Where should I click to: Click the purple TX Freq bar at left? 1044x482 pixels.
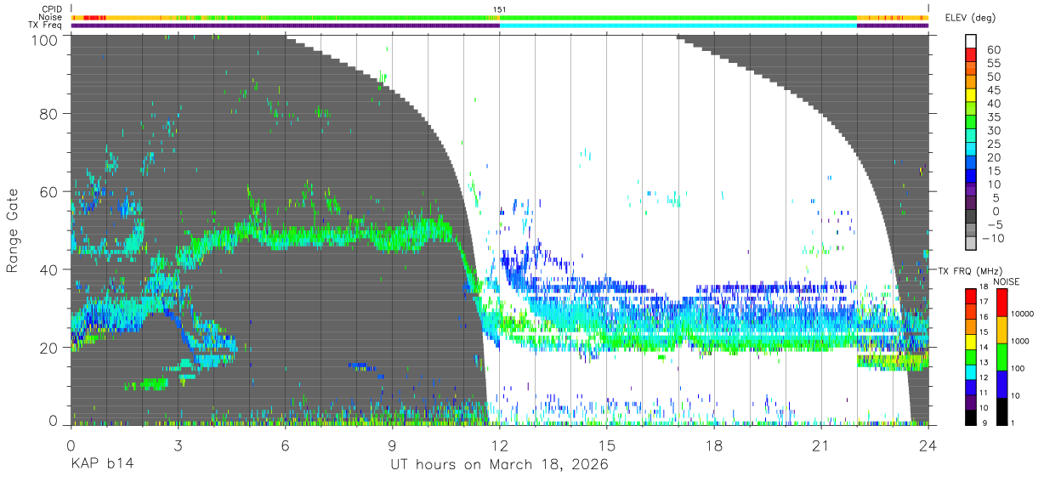[285, 26]
